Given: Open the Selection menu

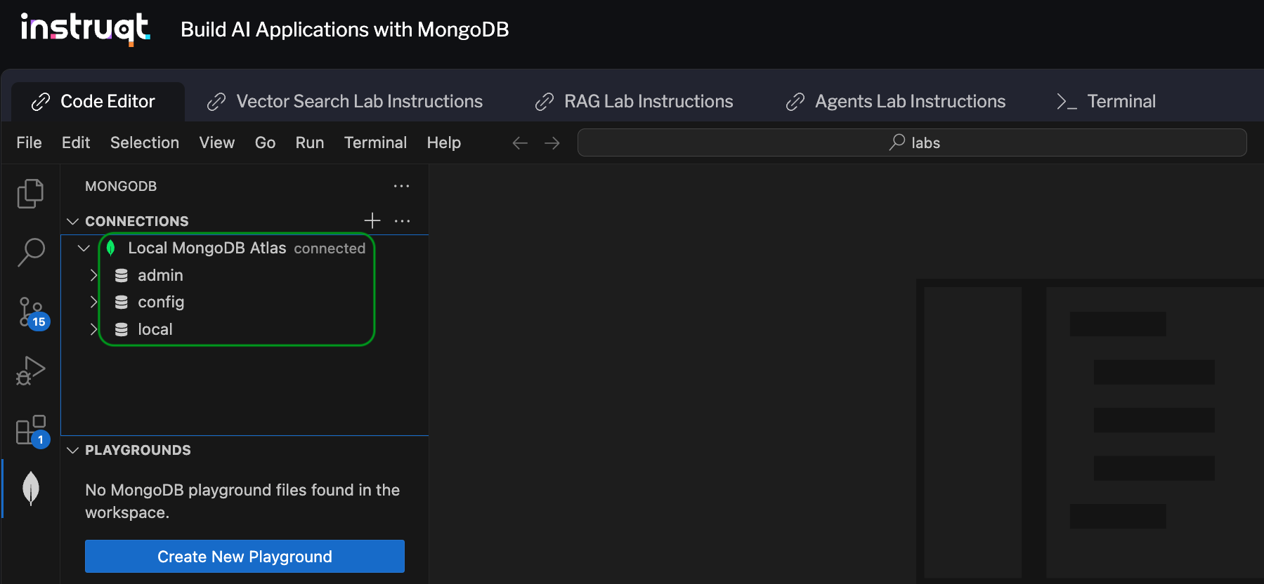Looking at the screenshot, I should point(145,142).
